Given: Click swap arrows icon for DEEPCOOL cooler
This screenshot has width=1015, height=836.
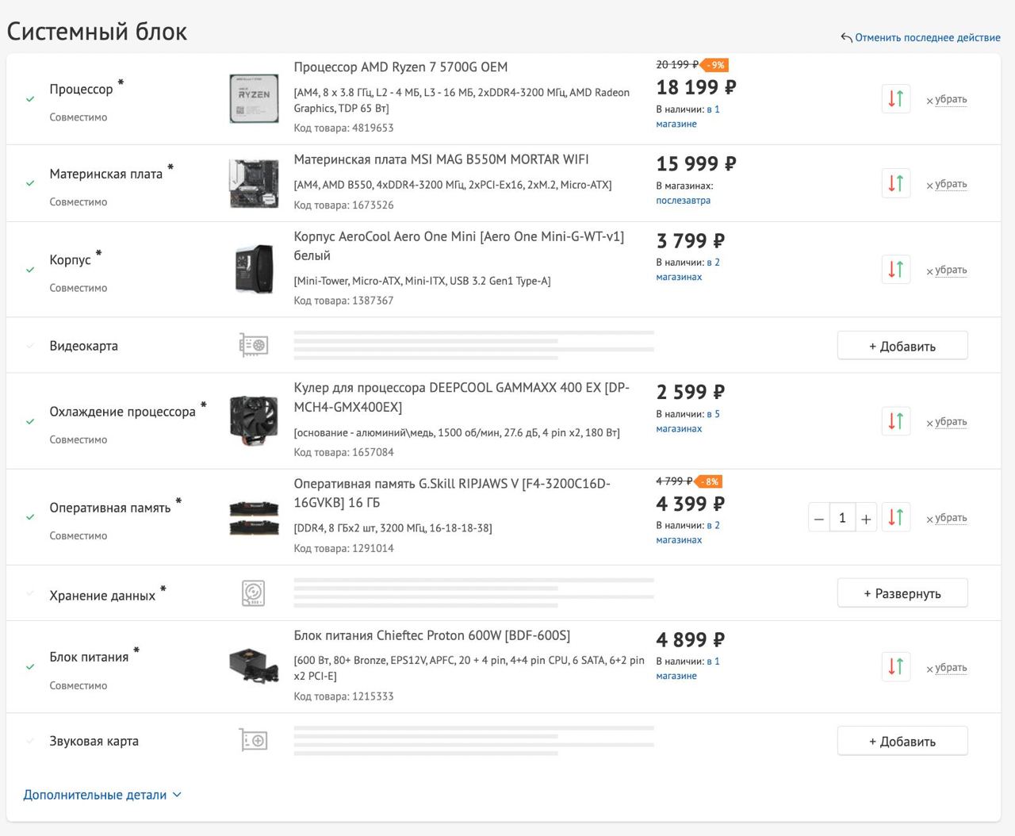Looking at the screenshot, I should pos(895,421).
